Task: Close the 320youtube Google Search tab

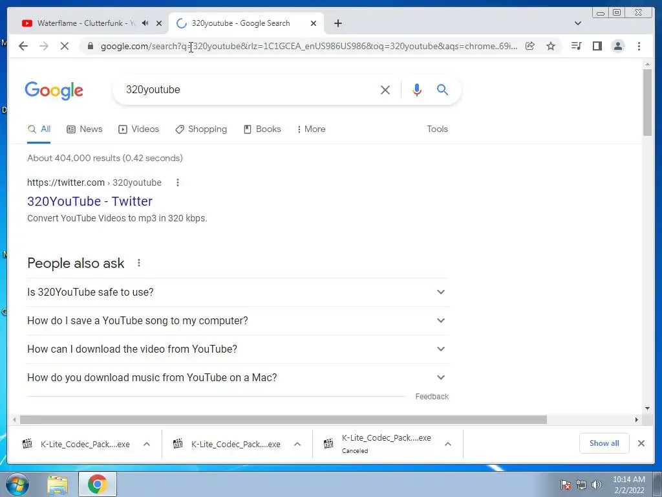Action: [314, 23]
